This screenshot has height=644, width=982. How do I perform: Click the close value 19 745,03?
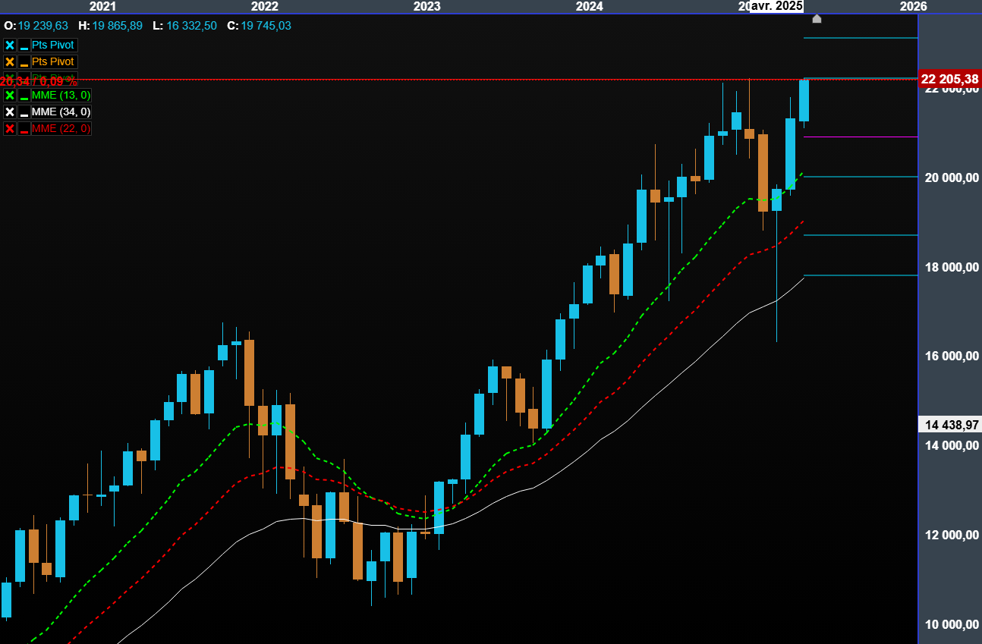click(266, 26)
